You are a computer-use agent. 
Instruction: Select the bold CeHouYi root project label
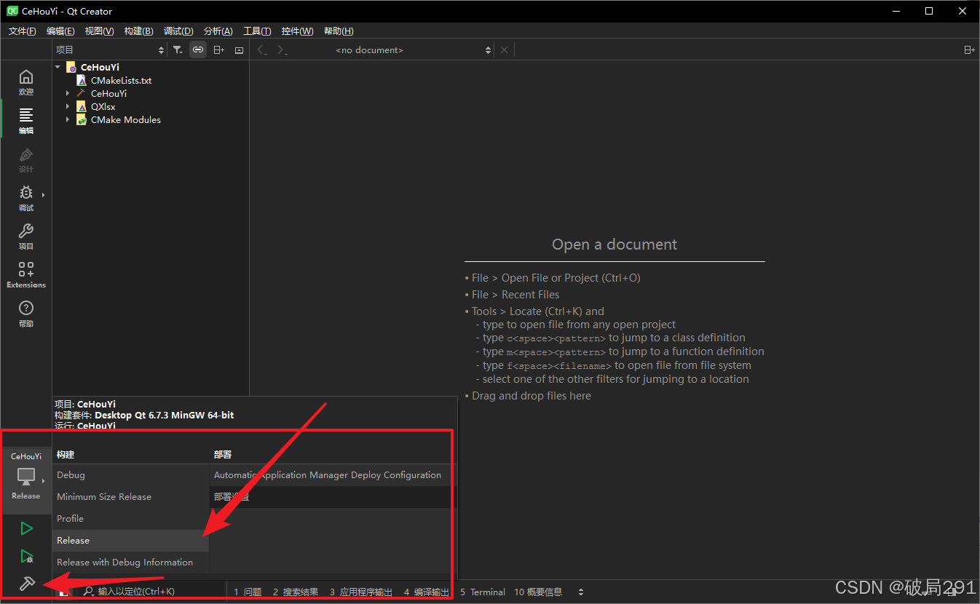click(100, 67)
